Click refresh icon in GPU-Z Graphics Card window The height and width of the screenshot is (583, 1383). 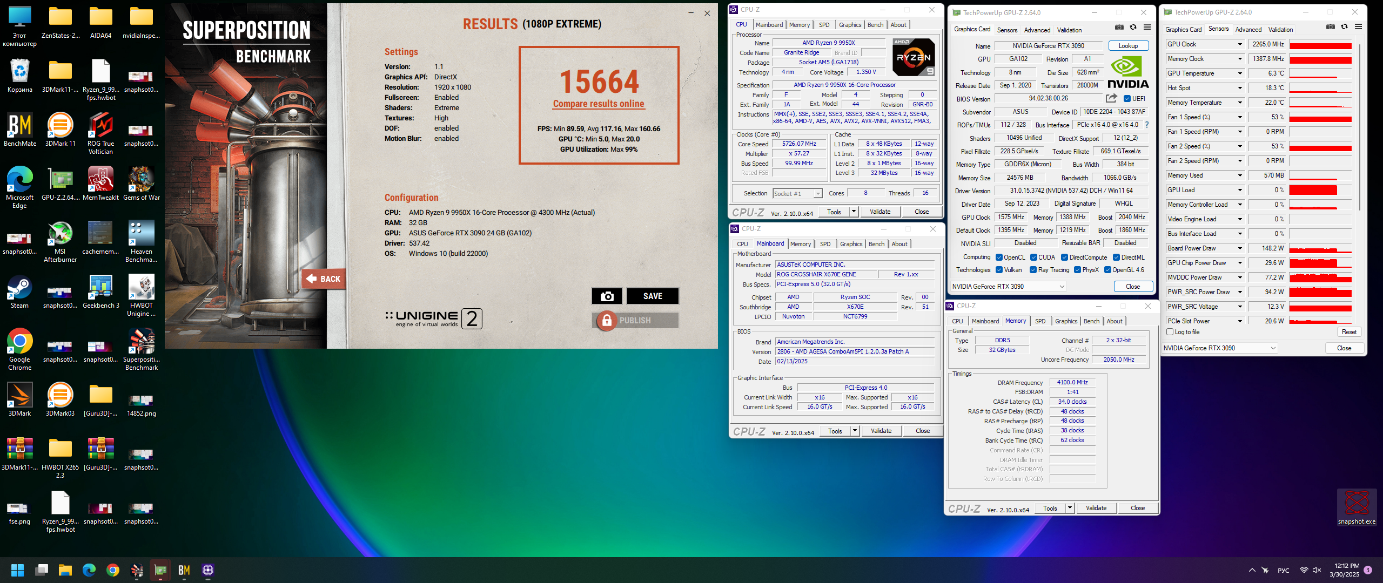1133,27
